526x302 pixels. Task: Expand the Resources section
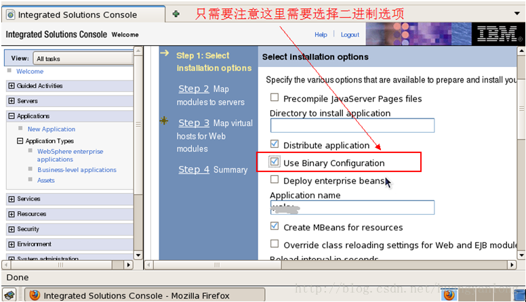[12, 214]
